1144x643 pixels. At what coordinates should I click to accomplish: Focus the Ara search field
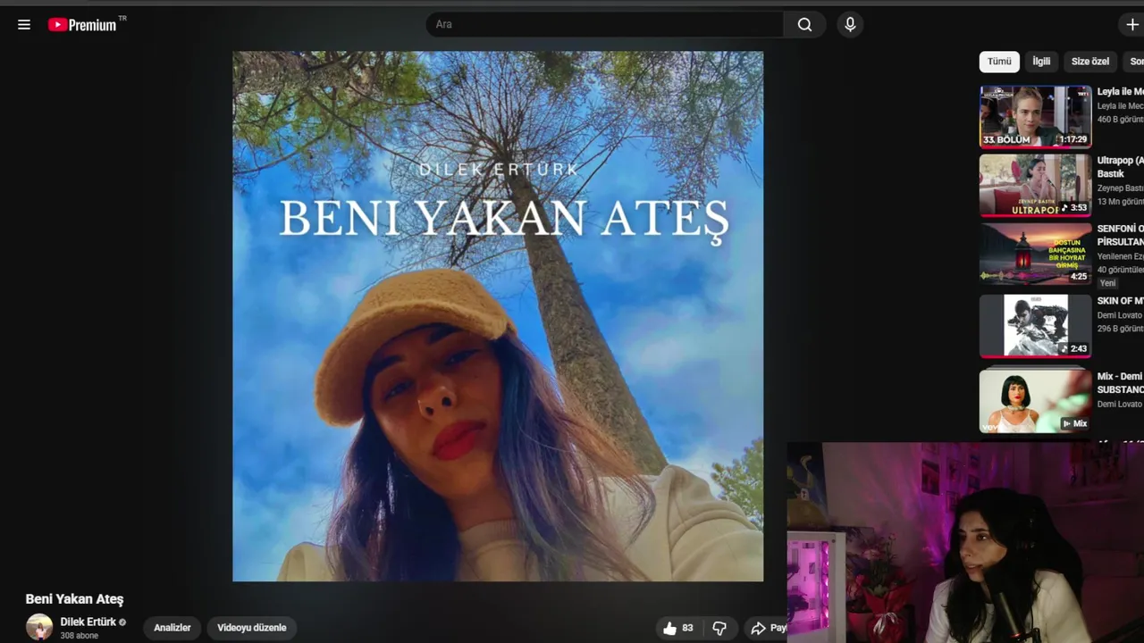(x=605, y=25)
